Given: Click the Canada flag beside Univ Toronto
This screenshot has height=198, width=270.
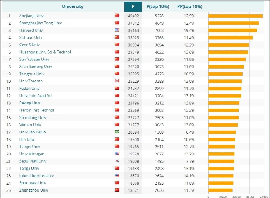Looking at the screenshot, I should tap(117, 81).
